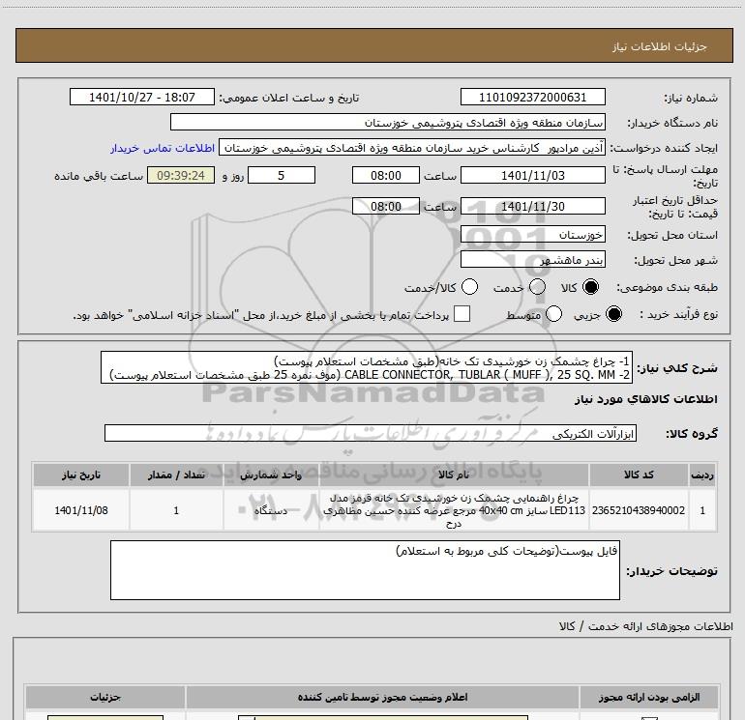Click the response deadline time 08:00 field

click(x=386, y=175)
